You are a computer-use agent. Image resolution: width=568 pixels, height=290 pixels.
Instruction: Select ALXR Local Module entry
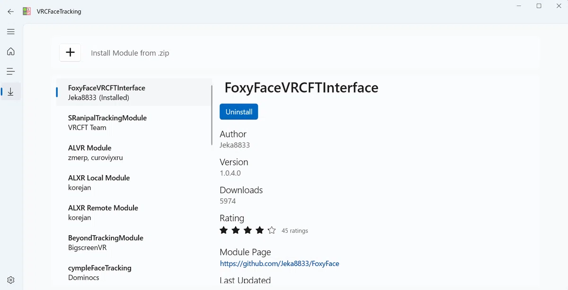click(x=134, y=182)
